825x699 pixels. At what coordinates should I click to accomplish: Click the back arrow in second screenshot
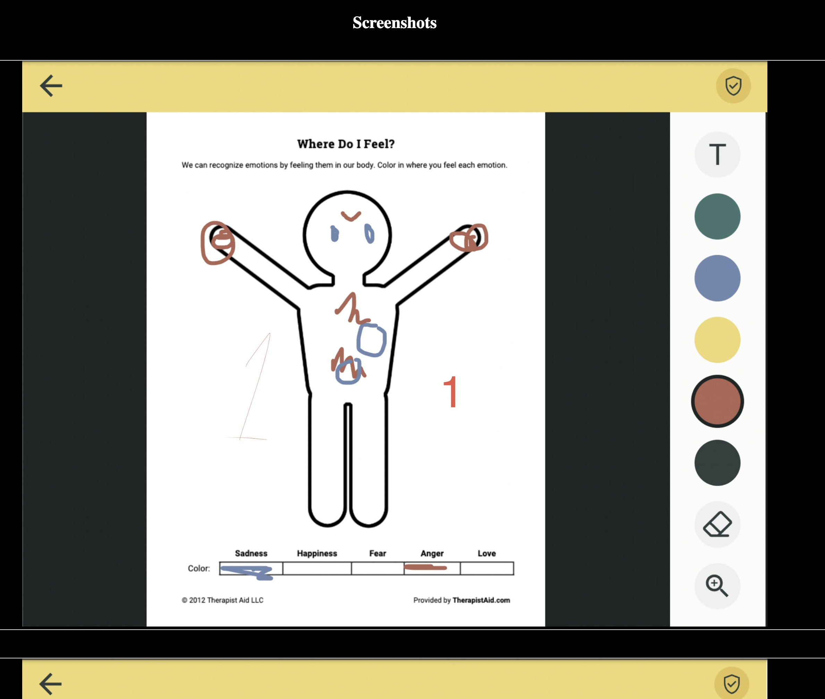[x=51, y=683]
